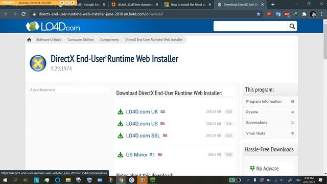This screenshot has width=327, height=184.
Task: Download from the LO4D.com SSL link
Action: tap(143, 135)
